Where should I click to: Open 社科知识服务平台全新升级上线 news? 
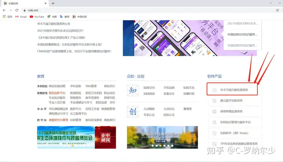pos(70,44)
